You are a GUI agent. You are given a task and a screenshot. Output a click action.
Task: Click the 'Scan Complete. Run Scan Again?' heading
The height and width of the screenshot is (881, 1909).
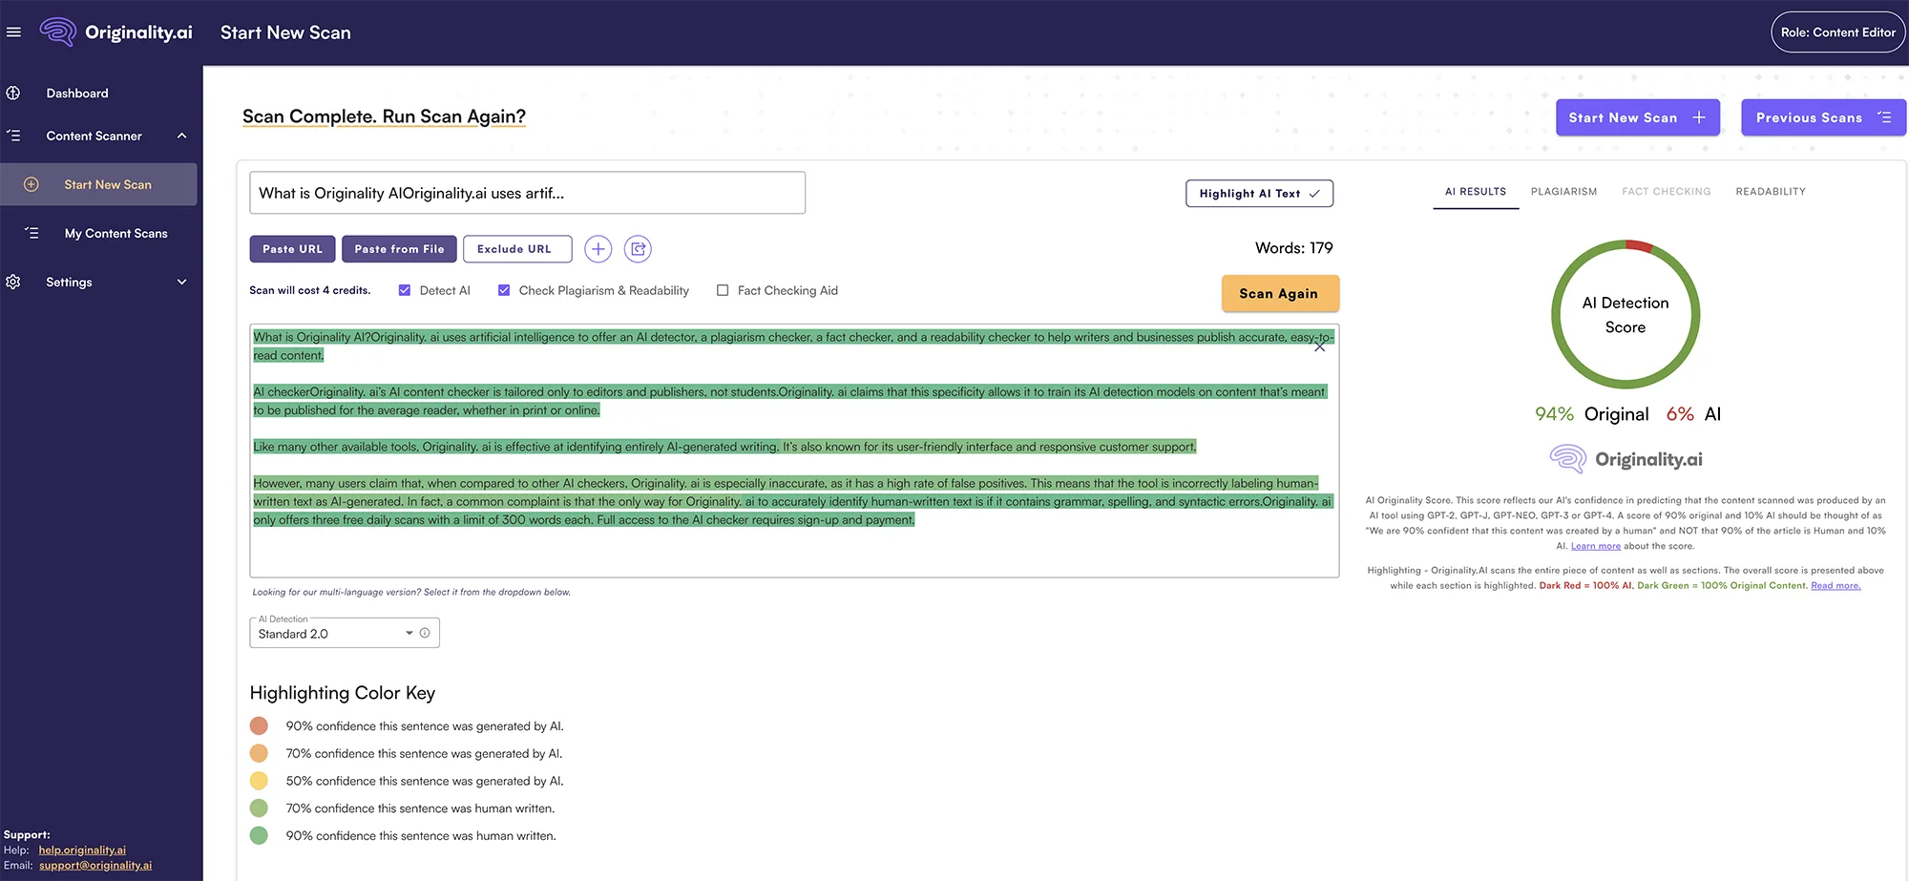pyautogui.click(x=384, y=116)
